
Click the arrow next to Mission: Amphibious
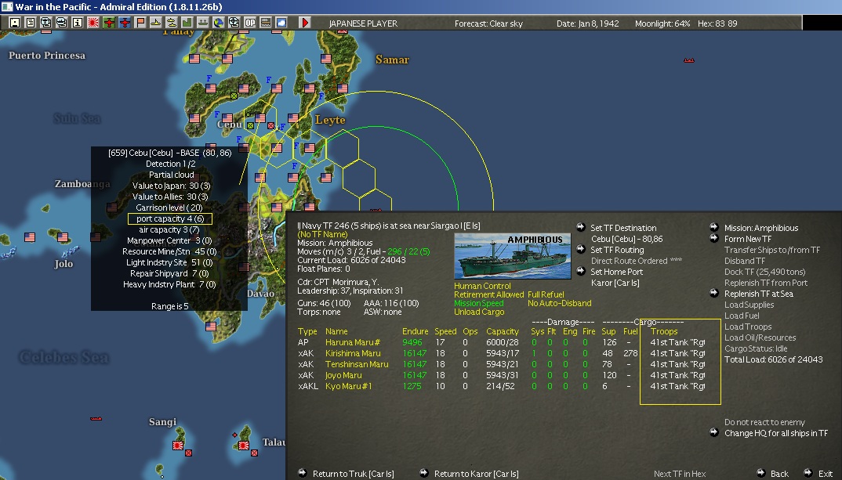(x=714, y=227)
